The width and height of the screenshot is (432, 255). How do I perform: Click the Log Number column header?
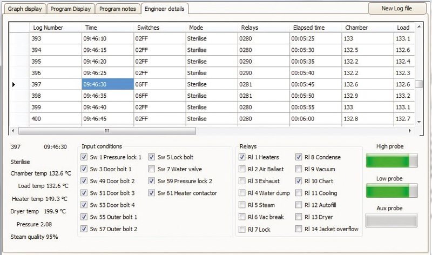coord(56,28)
